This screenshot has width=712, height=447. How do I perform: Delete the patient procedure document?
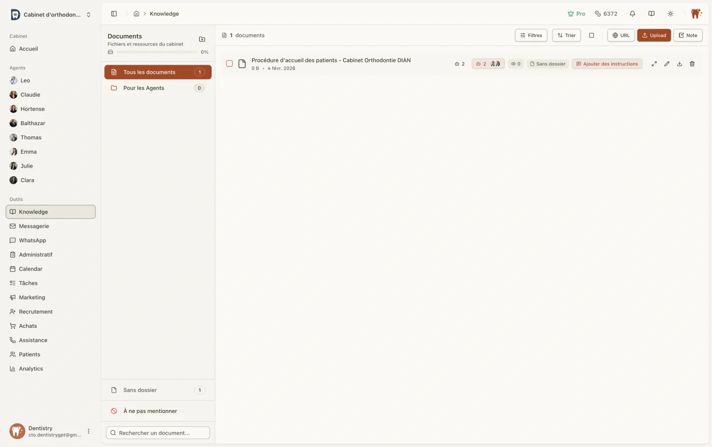(x=692, y=64)
